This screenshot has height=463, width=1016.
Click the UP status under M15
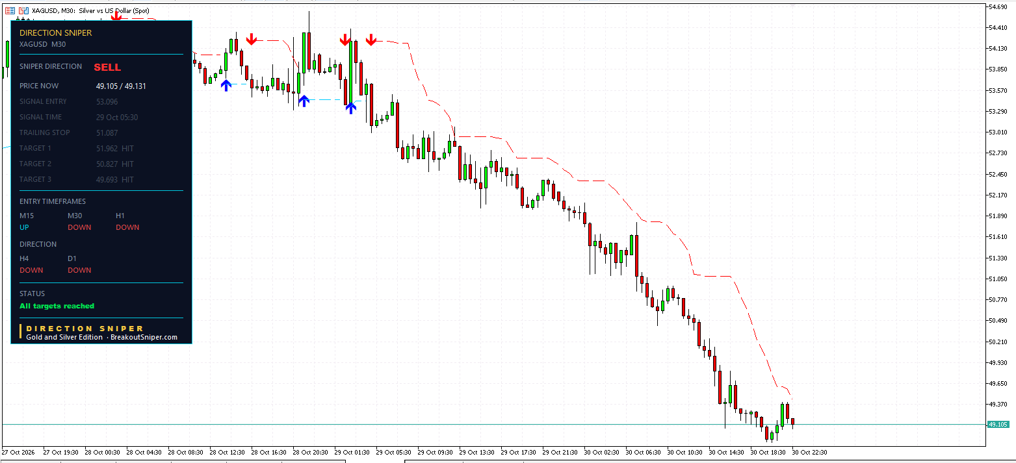(24, 227)
